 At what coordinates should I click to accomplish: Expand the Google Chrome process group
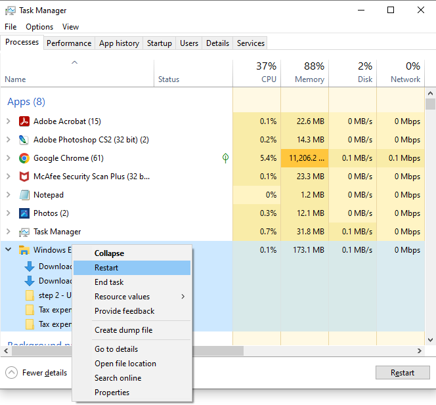tap(9, 158)
